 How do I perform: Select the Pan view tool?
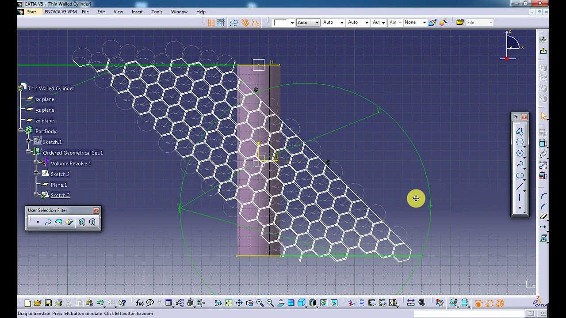click(x=239, y=303)
